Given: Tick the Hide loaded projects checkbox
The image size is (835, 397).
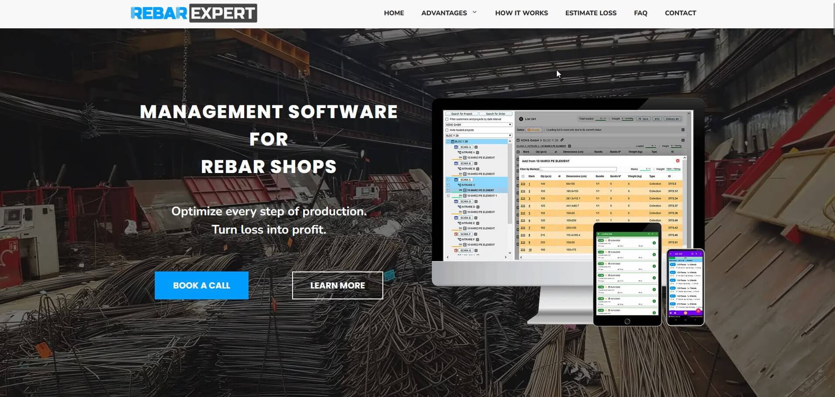Looking at the screenshot, I should pyautogui.click(x=447, y=130).
